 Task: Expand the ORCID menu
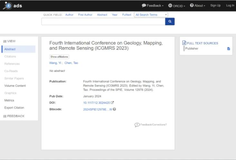point(177,5)
